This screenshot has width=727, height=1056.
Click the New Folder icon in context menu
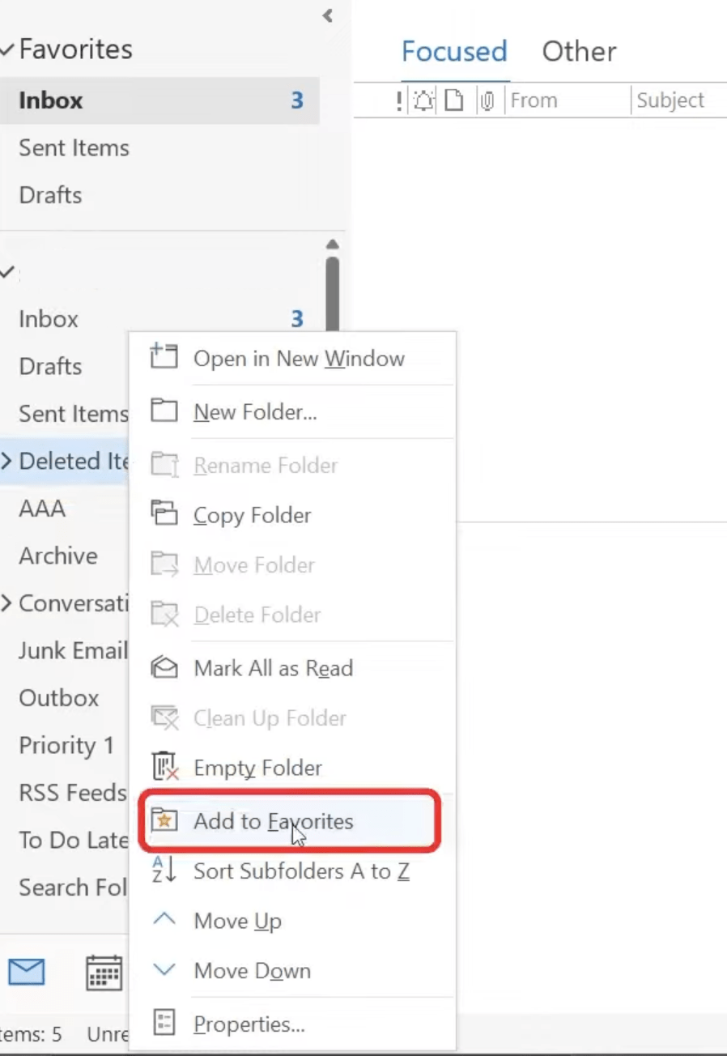pyautogui.click(x=164, y=411)
